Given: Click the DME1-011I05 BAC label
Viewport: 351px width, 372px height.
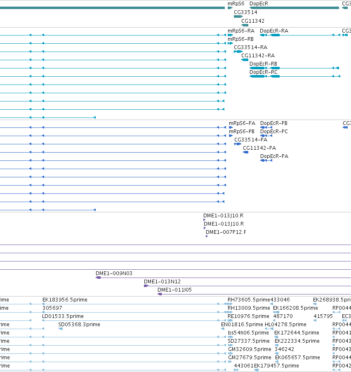Looking at the screenshot, I should pos(174,290).
